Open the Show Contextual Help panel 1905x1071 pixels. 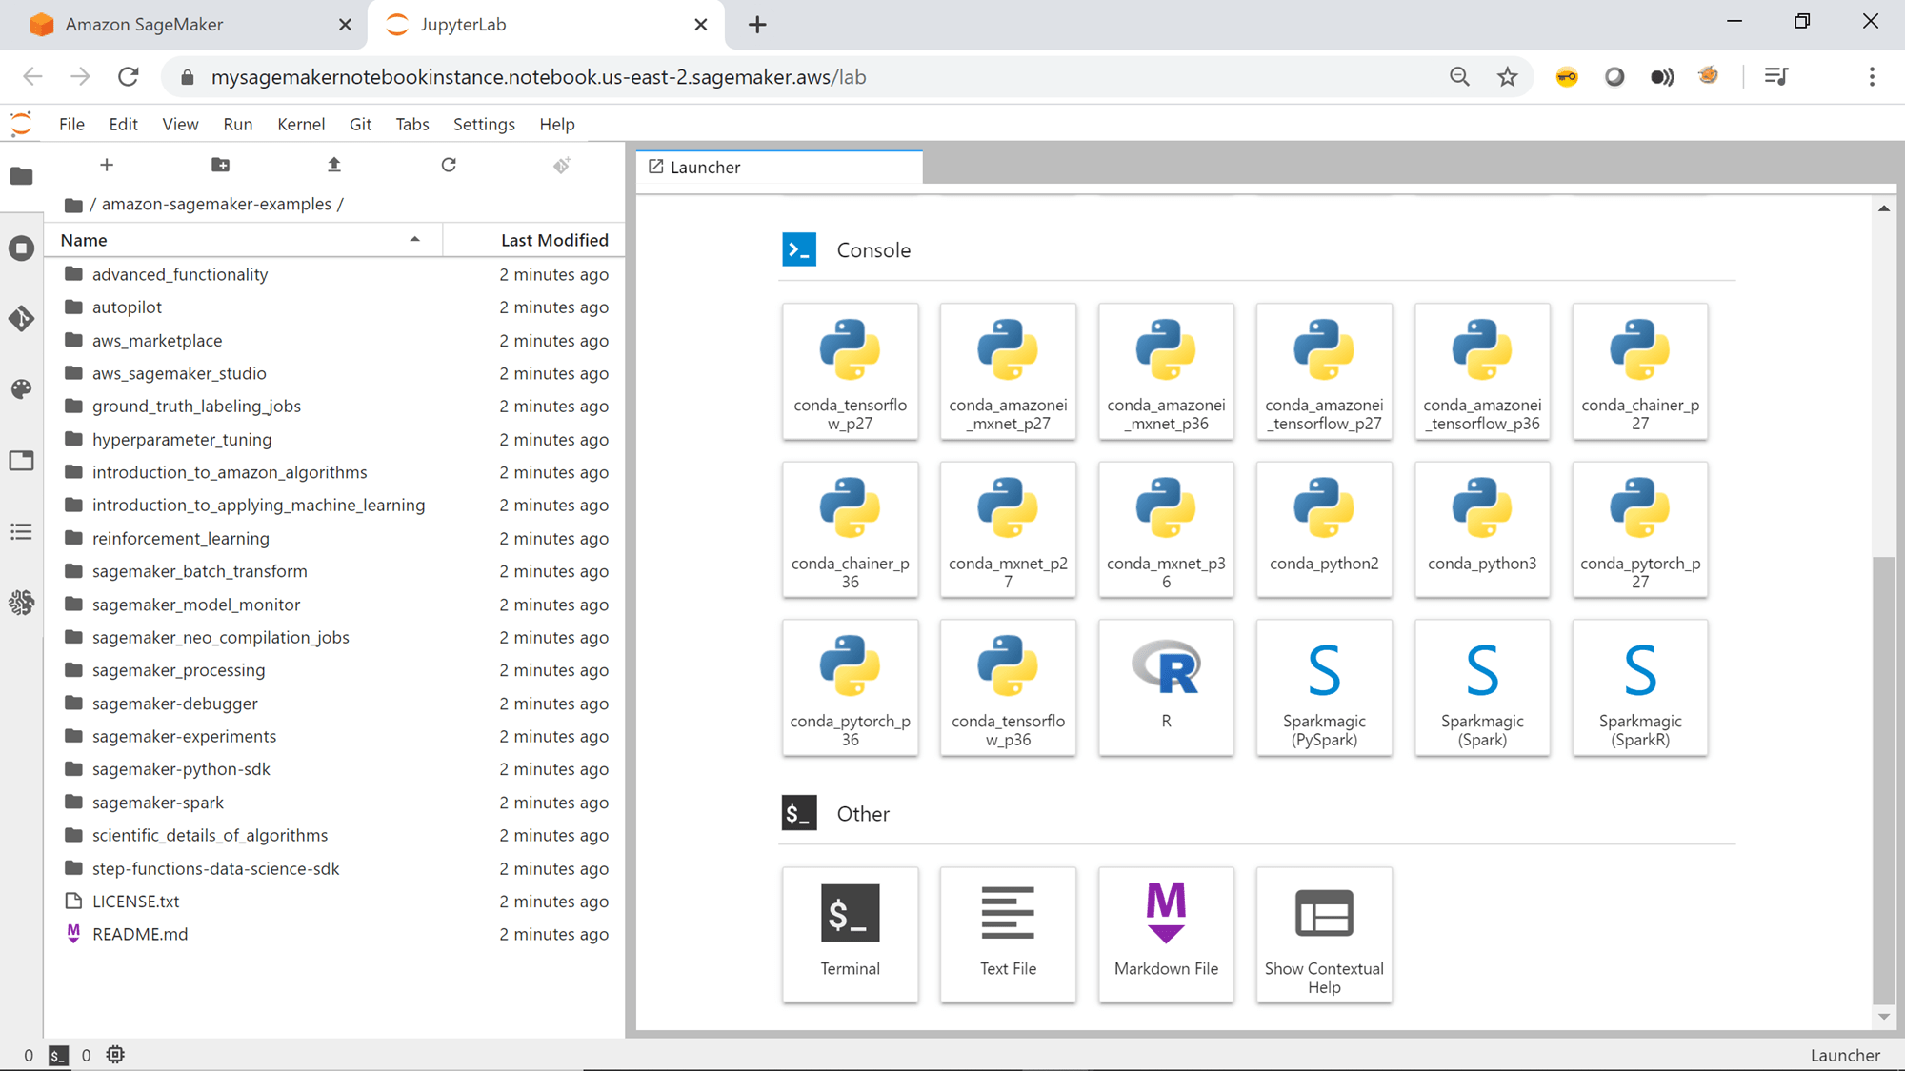coord(1324,933)
